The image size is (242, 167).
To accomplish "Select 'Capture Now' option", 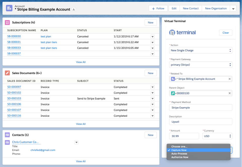I will click(198, 150).
